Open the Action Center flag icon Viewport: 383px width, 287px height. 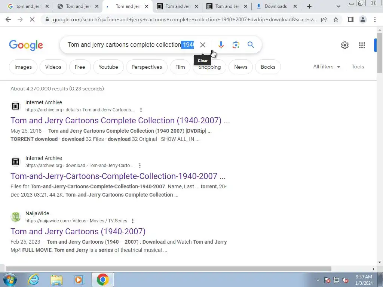coord(327,280)
